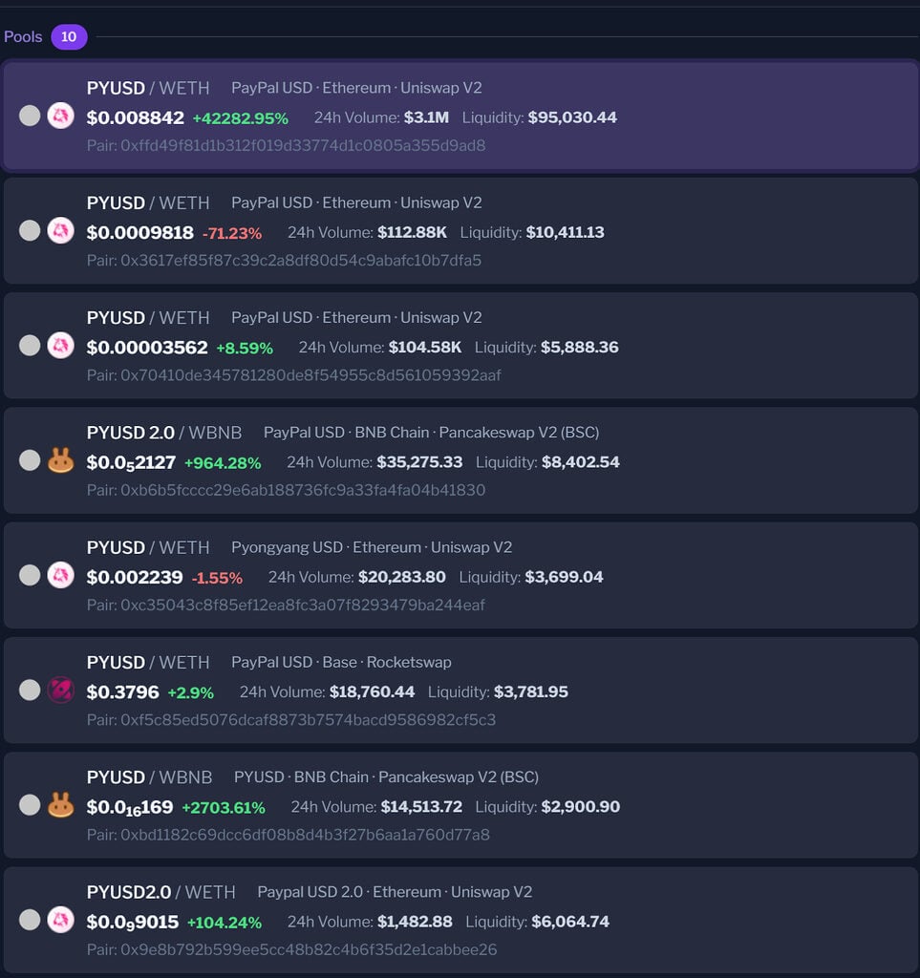Open pool priced at $0.3796
The width and height of the screenshot is (920, 978).
pos(460,690)
